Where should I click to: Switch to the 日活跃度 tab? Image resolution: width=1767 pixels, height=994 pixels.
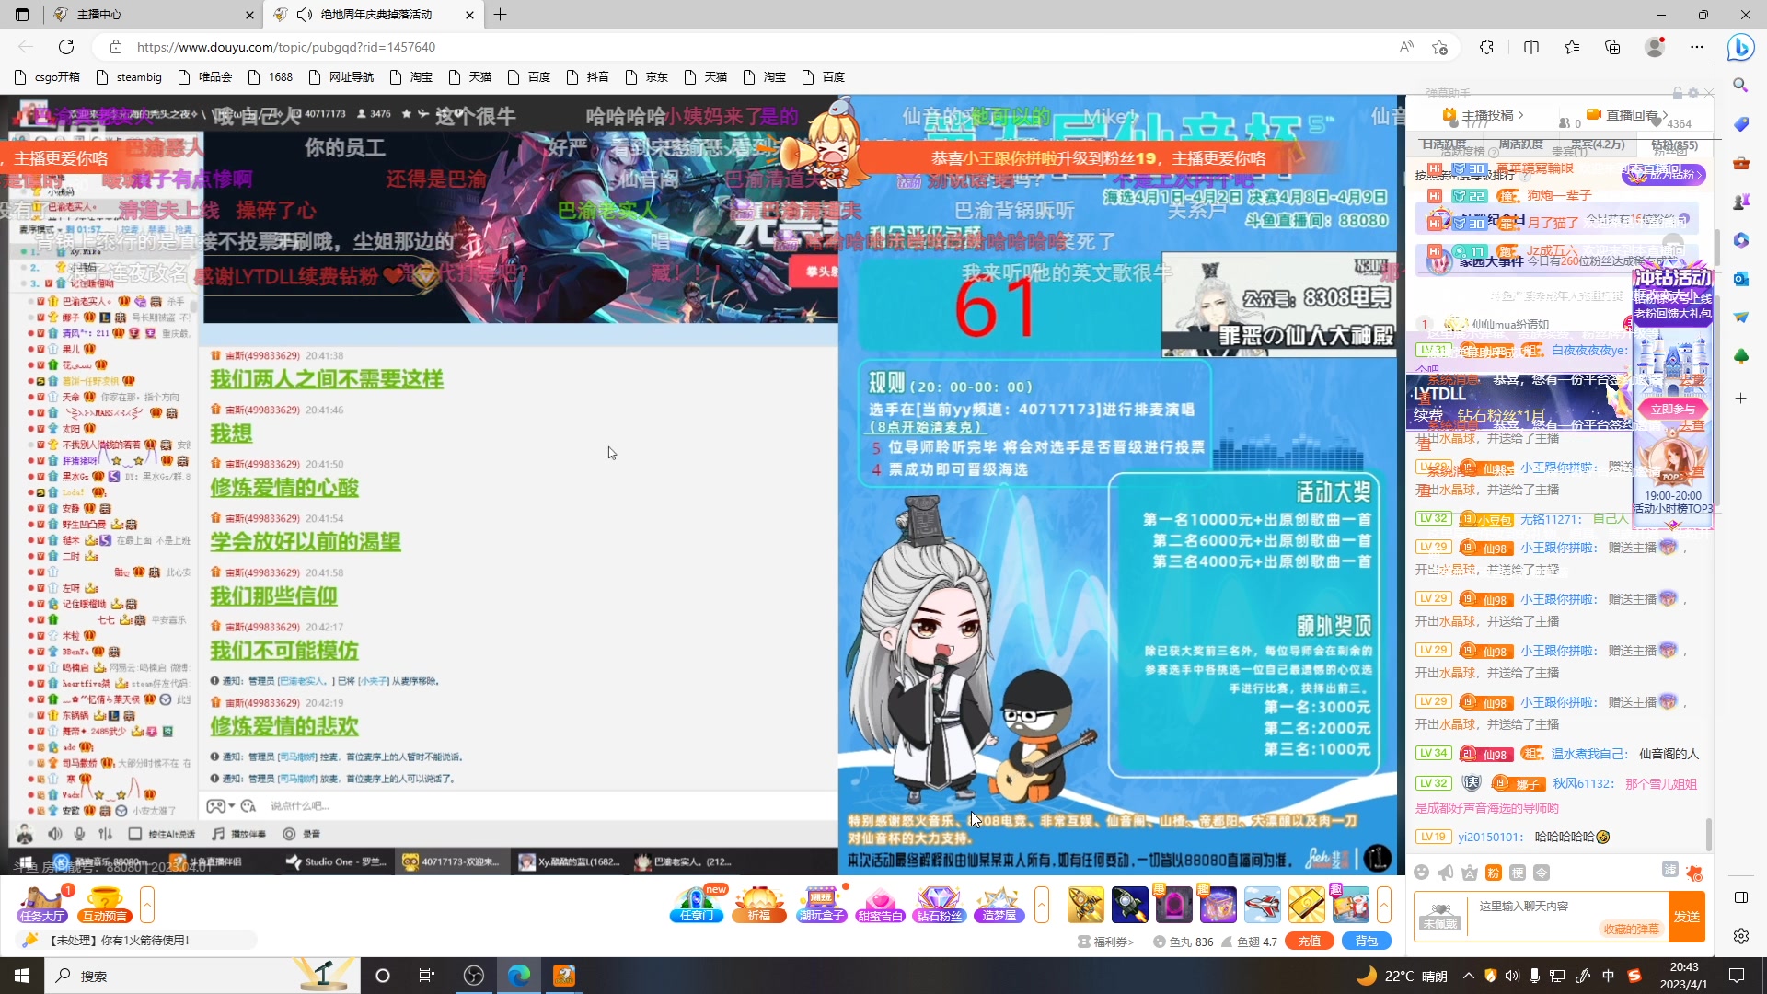pos(1444,144)
